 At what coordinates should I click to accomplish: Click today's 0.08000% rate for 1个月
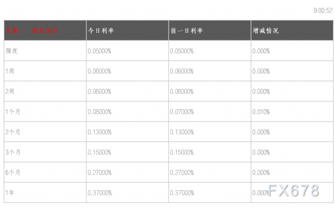tap(99, 112)
